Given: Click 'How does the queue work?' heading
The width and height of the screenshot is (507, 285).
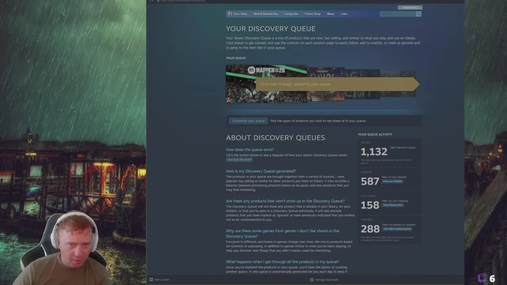Looking at the screenshot, I should click(x=250, y=150).
